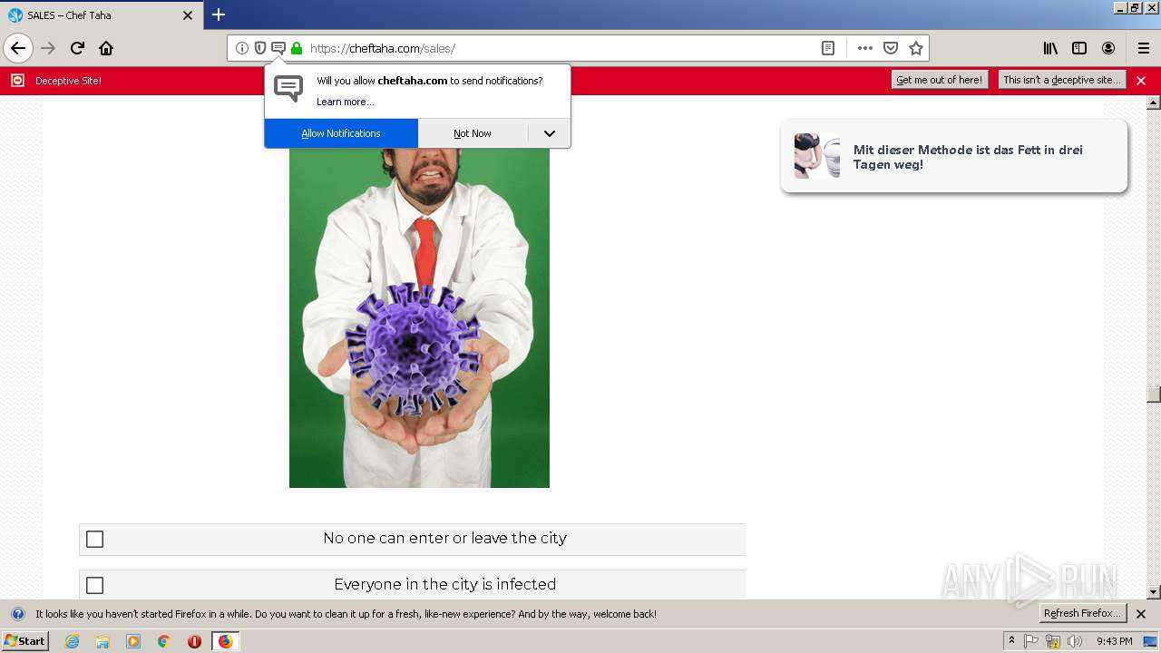
Task: Open the tracking protection shield icon
Action: (259, 48)
